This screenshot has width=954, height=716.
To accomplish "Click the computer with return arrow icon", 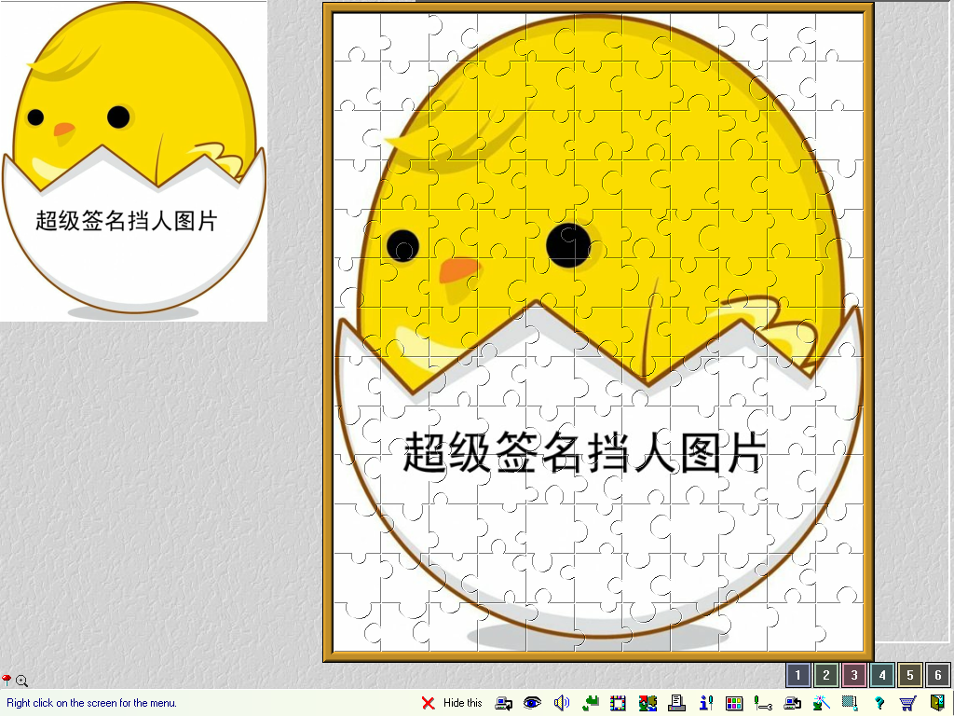I will point(792,703).
